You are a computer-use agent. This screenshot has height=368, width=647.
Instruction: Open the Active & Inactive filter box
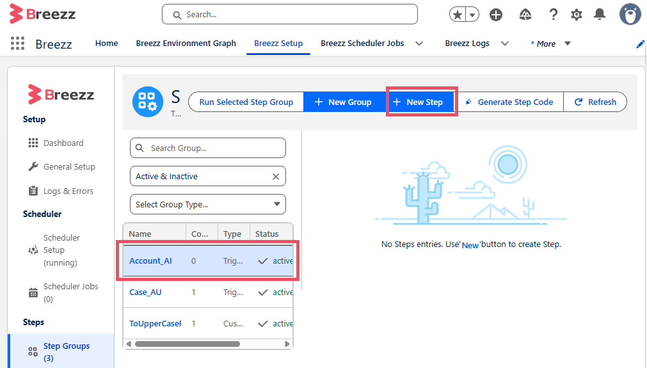(x=207, y=176)
